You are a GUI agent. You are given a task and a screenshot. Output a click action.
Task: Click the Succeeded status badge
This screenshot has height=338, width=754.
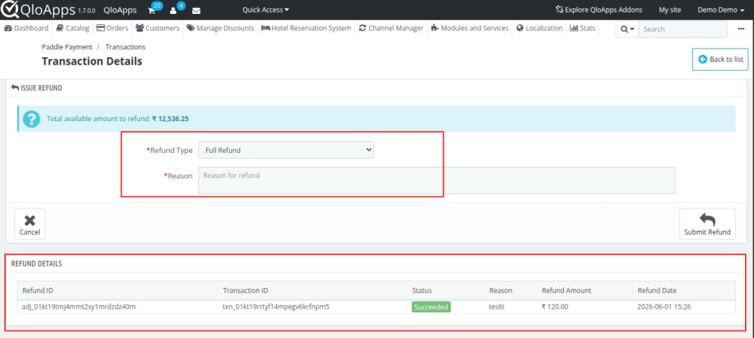(431, 307)
